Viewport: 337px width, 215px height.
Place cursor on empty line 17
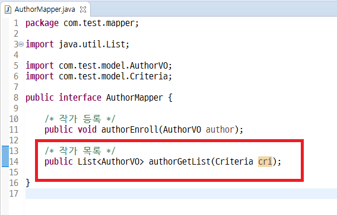click(181, 194)
